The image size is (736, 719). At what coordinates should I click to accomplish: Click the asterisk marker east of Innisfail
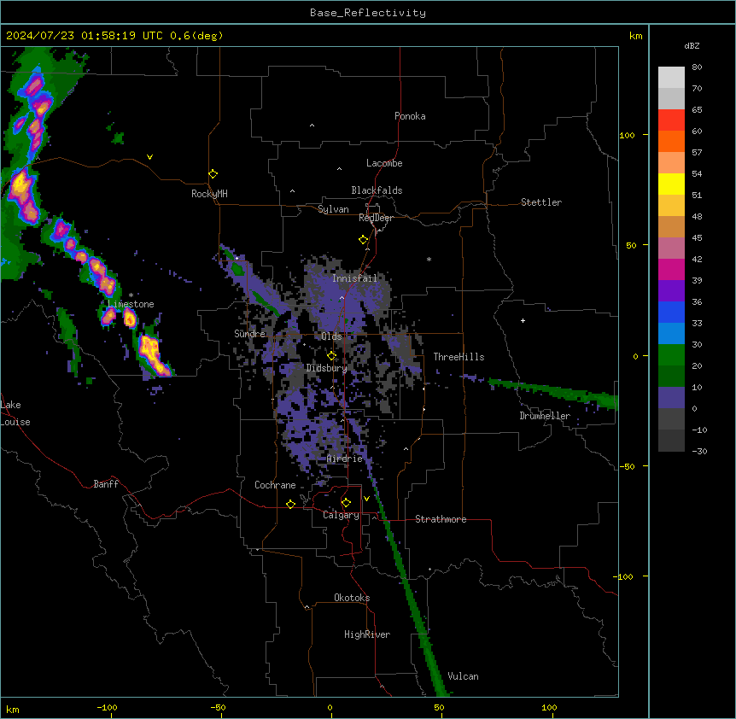429,259
